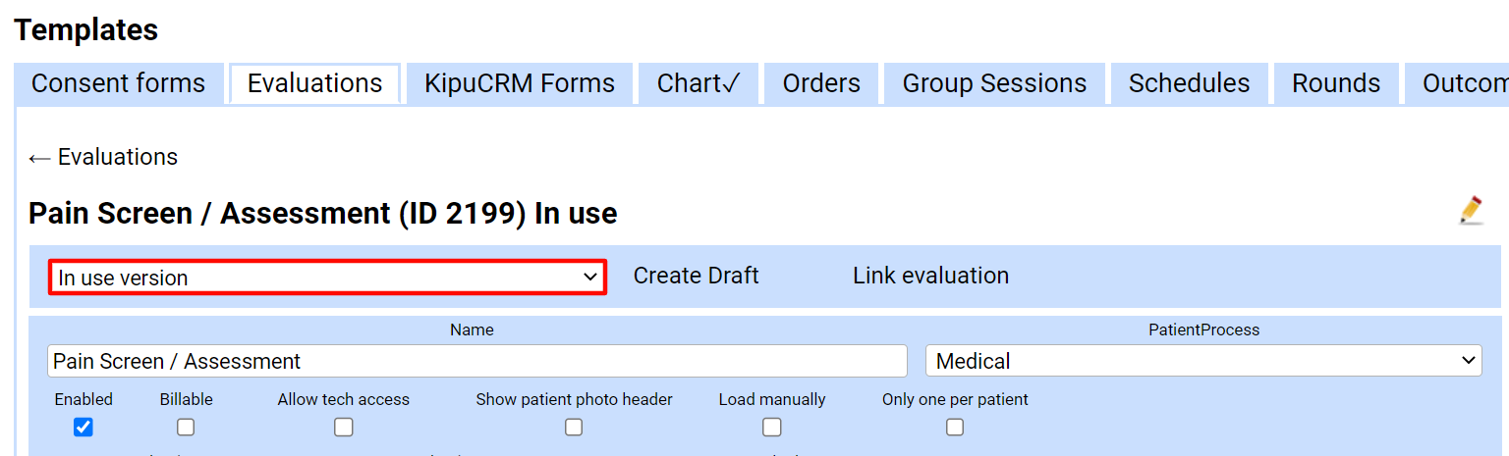Viewport: 1509px width, 456px height.
Task: Tick Show patient photo header checkbox
Action: tap(574, 428)
